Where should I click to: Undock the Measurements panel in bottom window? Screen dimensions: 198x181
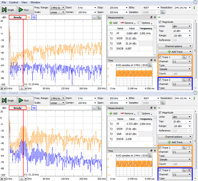(x=151, y=108)
